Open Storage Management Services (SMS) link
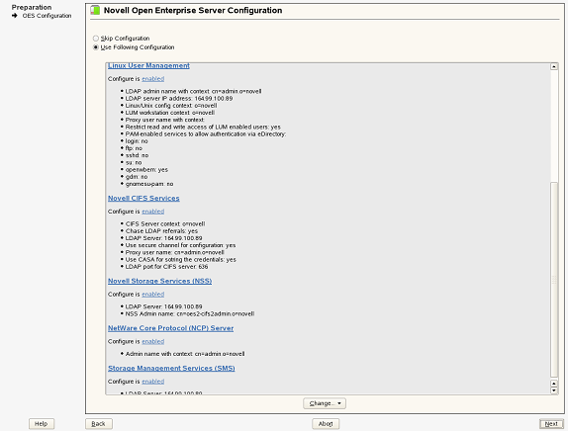 point(171,368)
